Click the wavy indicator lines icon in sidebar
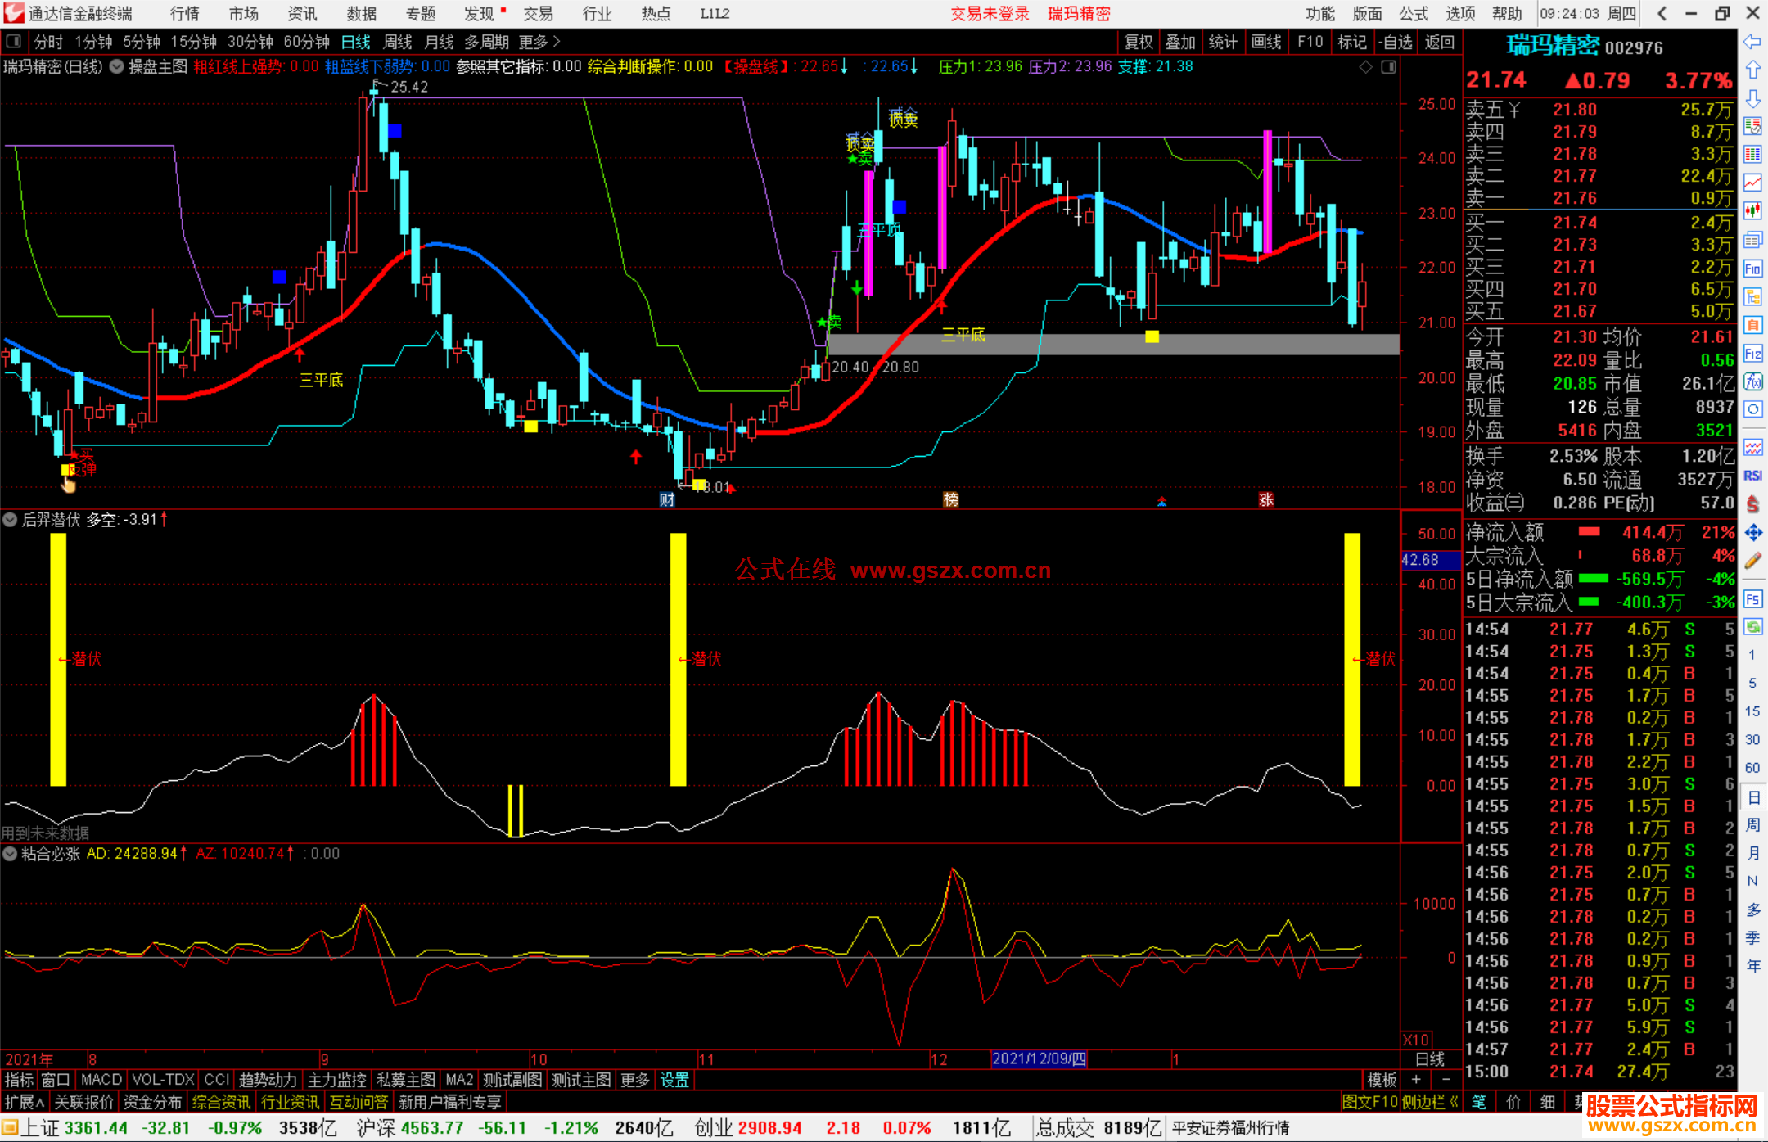Viewport: 1768px width, 1142px height. tap(1752, 447)
